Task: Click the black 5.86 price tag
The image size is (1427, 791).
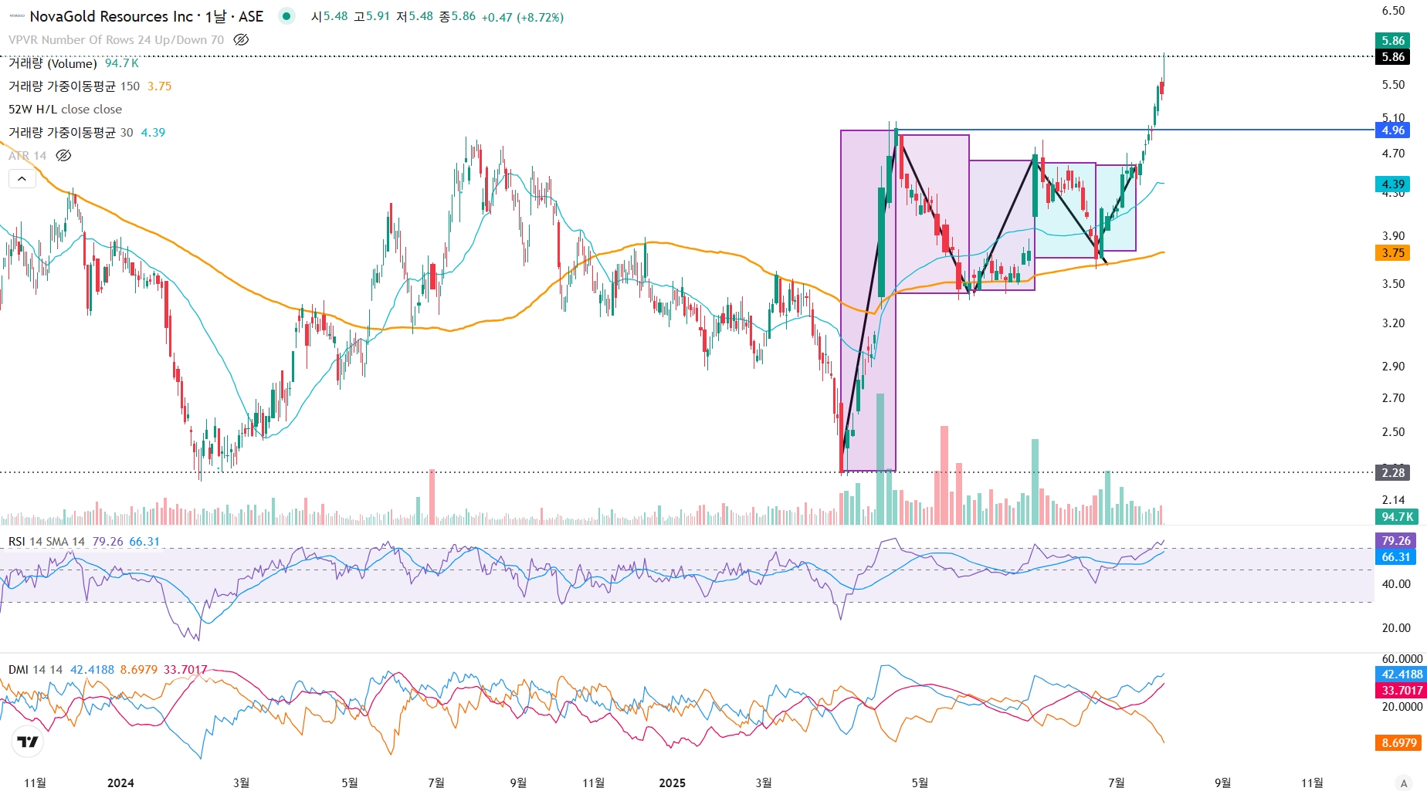Action: pyautogui.click(x=1393, y=56)
